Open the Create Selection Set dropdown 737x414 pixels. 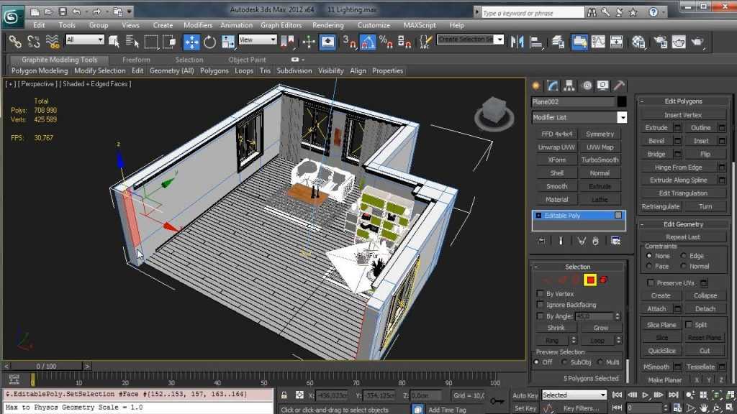(499, 40)
